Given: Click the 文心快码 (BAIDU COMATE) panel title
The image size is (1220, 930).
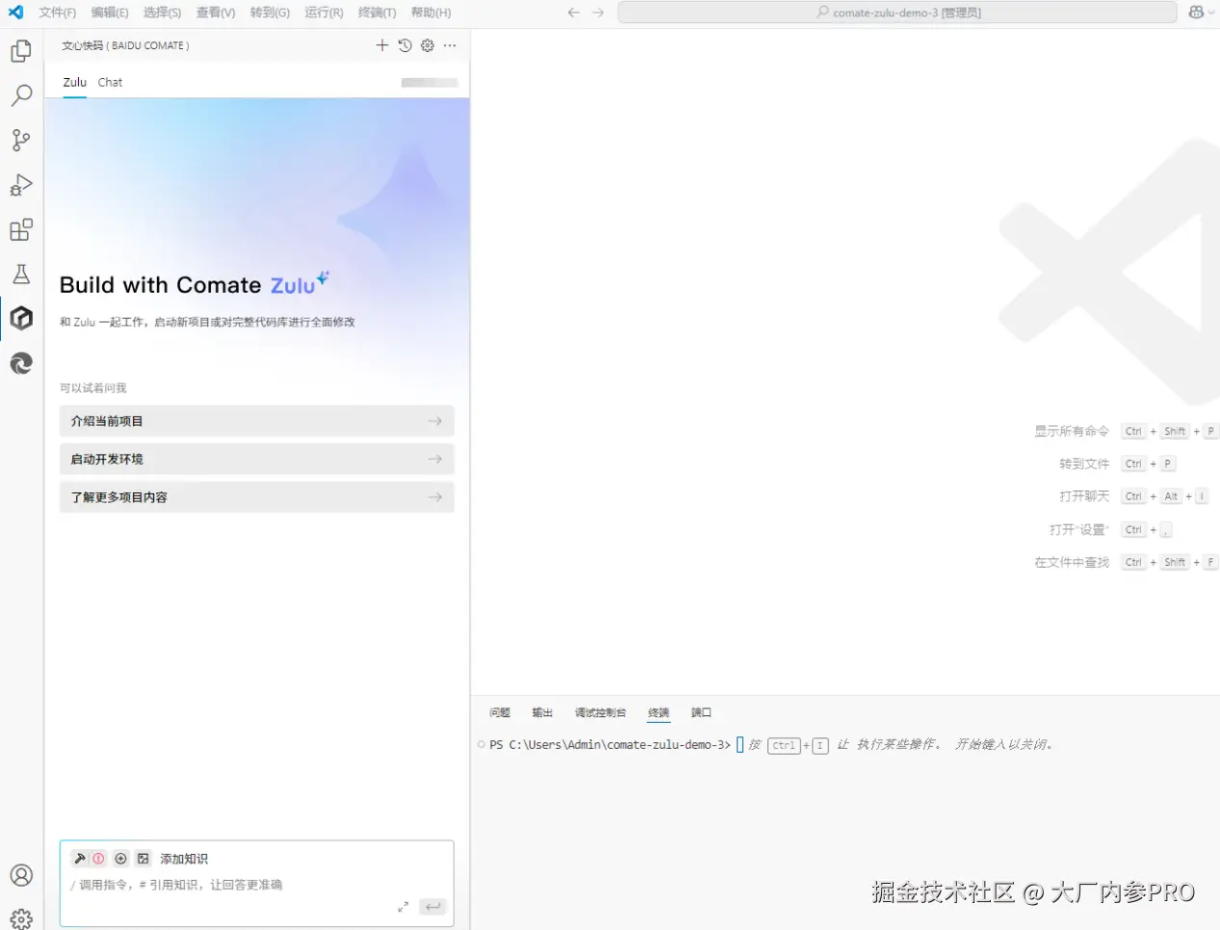Looking at the screenshot, I should [125, 45].
